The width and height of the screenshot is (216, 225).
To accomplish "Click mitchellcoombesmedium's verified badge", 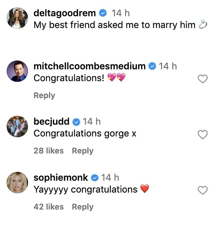I will (152, 66).
